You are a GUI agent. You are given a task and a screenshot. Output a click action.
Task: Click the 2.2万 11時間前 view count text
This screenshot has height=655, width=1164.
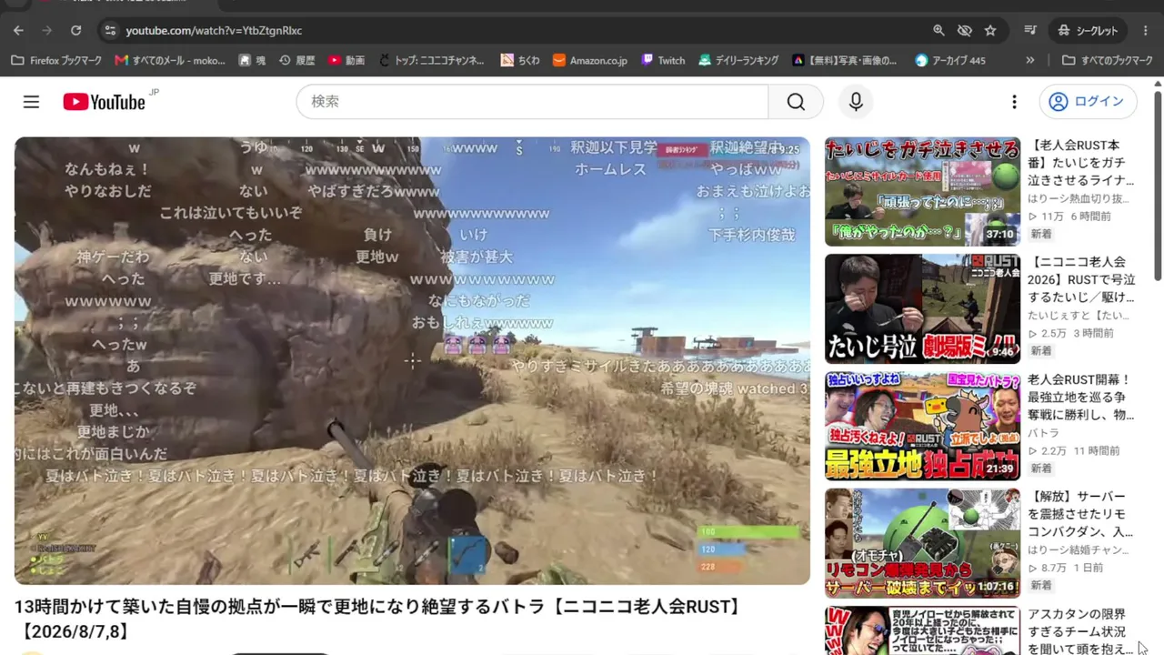pos(1073,451)
